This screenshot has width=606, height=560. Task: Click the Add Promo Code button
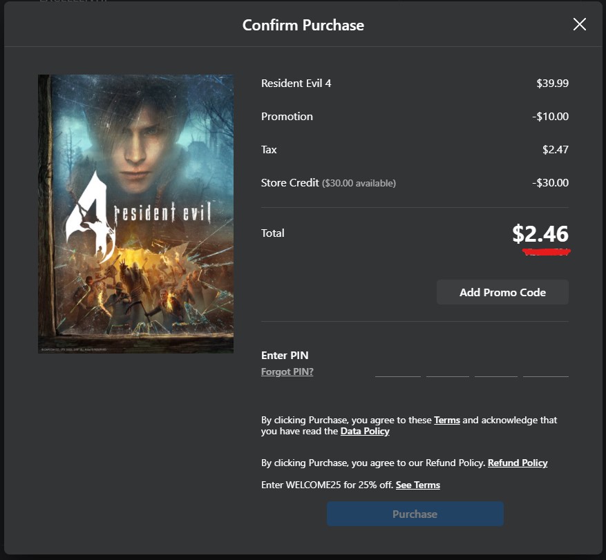pos(502,292)
